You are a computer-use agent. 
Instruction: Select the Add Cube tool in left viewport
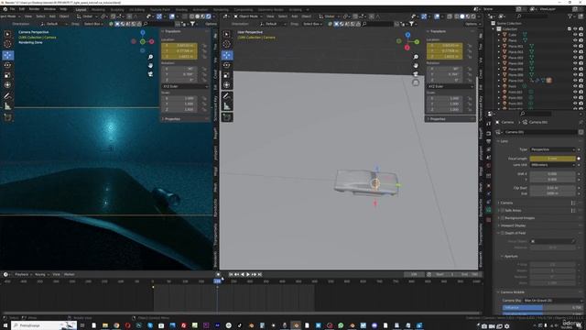pos(7,117)
